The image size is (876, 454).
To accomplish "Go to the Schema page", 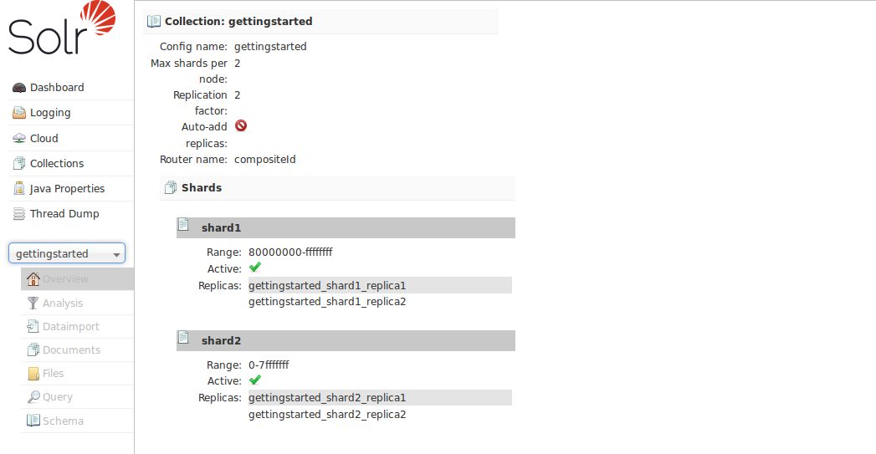I will point(63,421).
